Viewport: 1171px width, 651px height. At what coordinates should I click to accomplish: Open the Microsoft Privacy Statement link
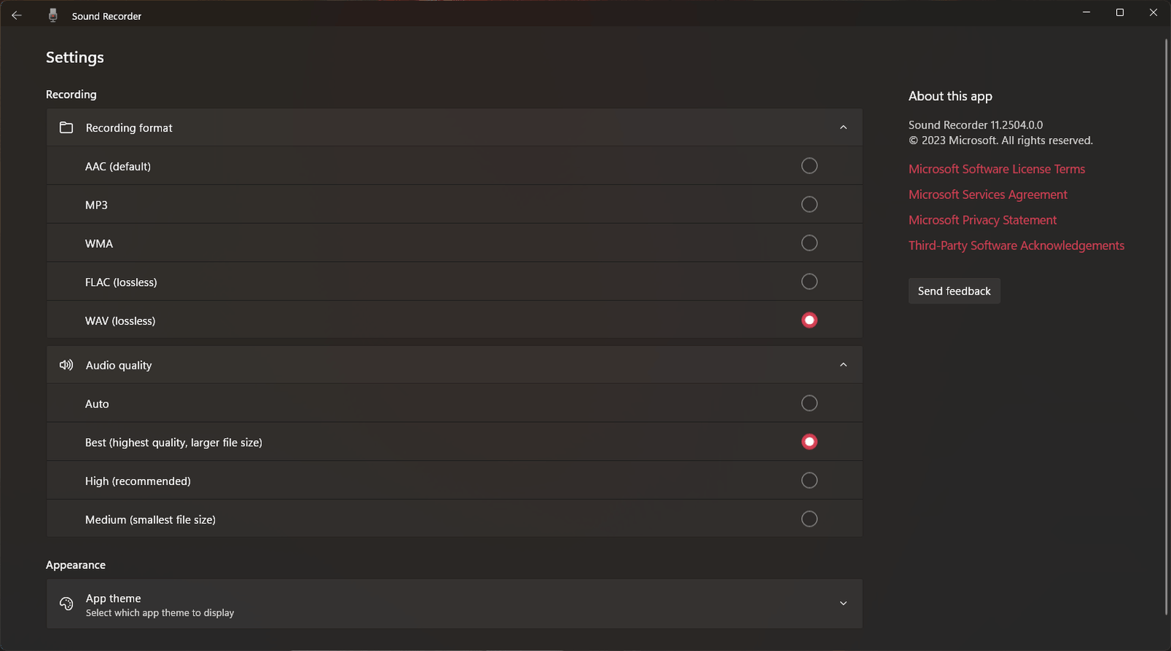[x=982, y=220]
